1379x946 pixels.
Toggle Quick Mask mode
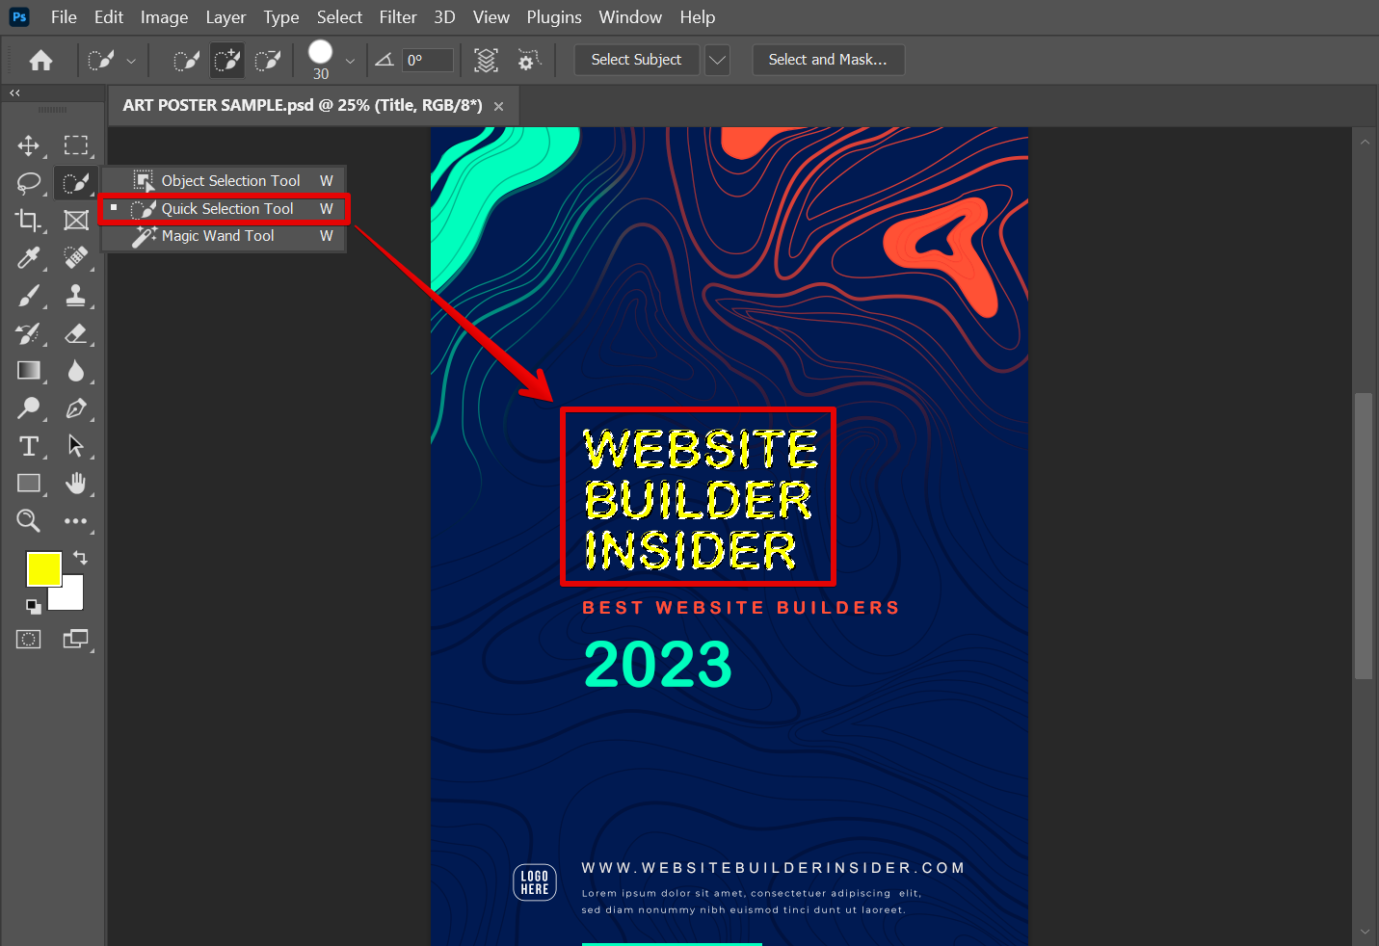28,639
